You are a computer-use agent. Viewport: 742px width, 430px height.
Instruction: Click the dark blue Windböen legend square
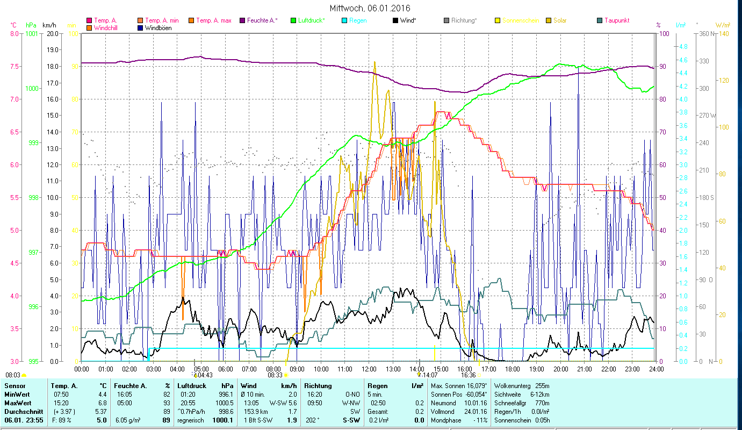(140, 28)
